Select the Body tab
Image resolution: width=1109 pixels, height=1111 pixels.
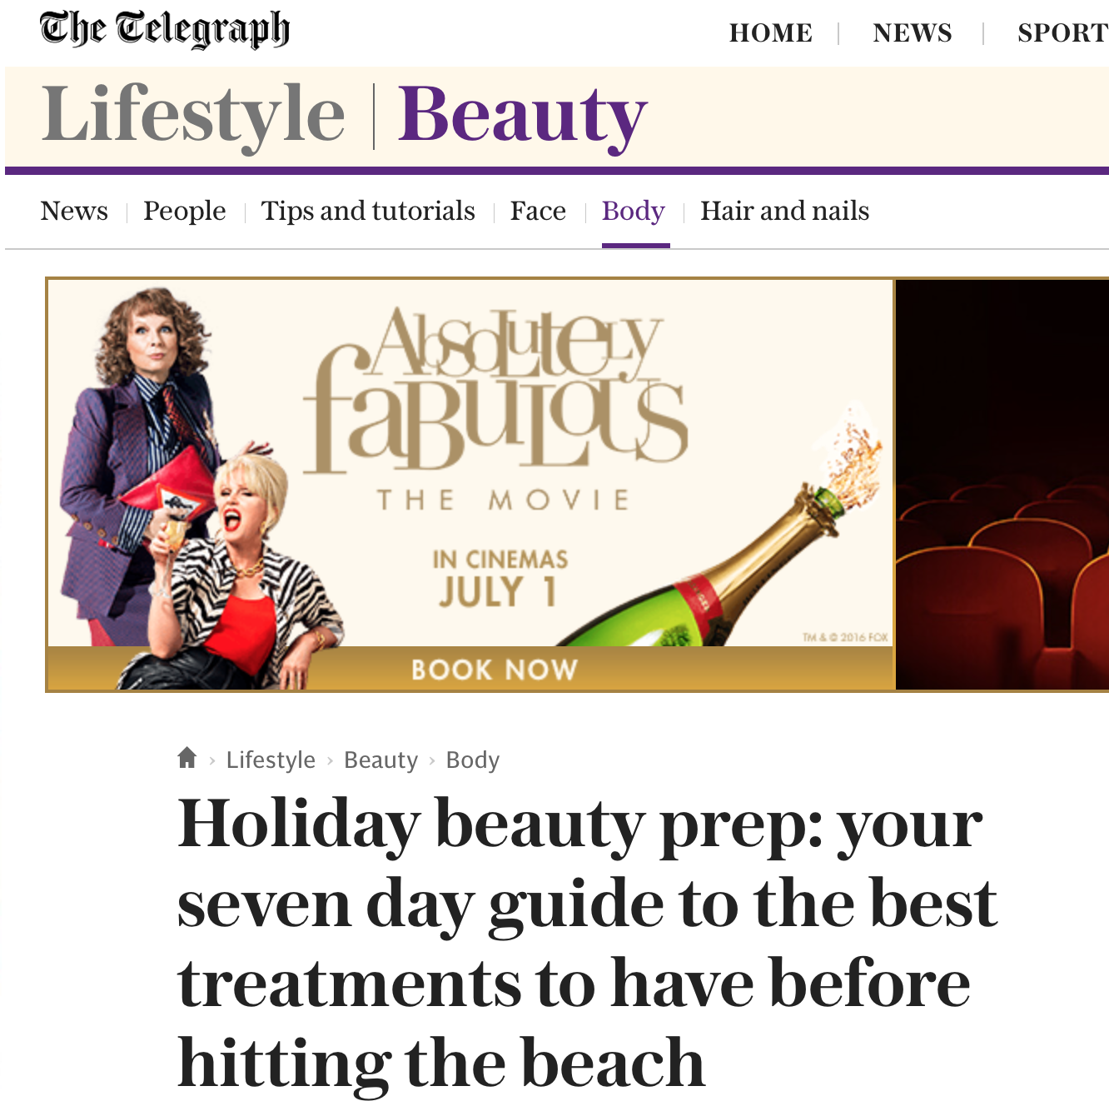coord(634,212)
